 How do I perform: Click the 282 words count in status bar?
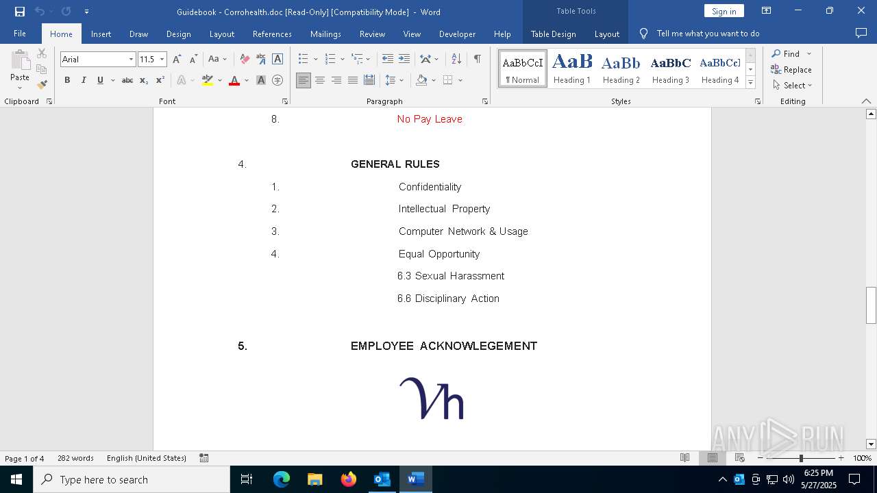click(x=75, y=458)
